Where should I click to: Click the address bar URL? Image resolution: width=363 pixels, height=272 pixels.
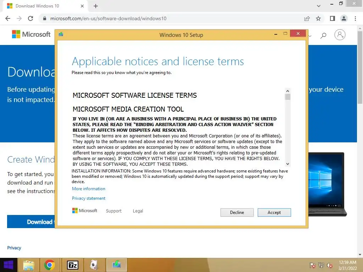[108, 18]
